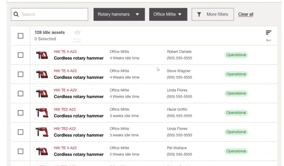Open Robert Daniels' rotary hammer thumbnail
The height and width of the screenshot is (166, 284).
[42, 55]
